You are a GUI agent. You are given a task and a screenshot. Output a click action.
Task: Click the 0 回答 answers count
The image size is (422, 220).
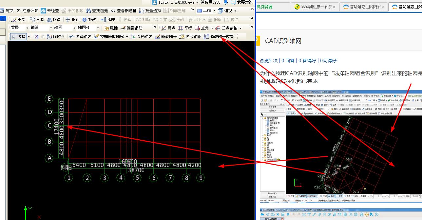point(288,61)
